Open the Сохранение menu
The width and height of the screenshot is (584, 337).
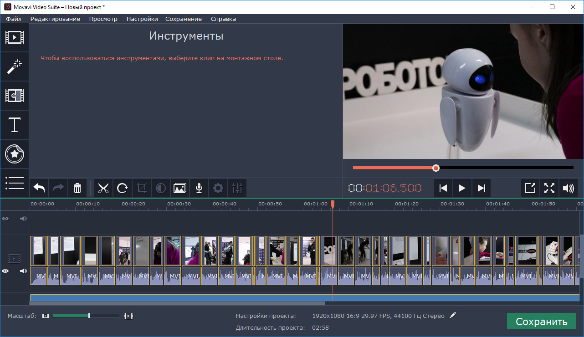click(184, 19)
